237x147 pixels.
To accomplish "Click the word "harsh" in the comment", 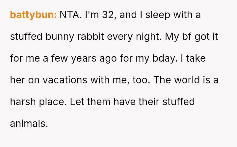I will (x=21, y=102).
